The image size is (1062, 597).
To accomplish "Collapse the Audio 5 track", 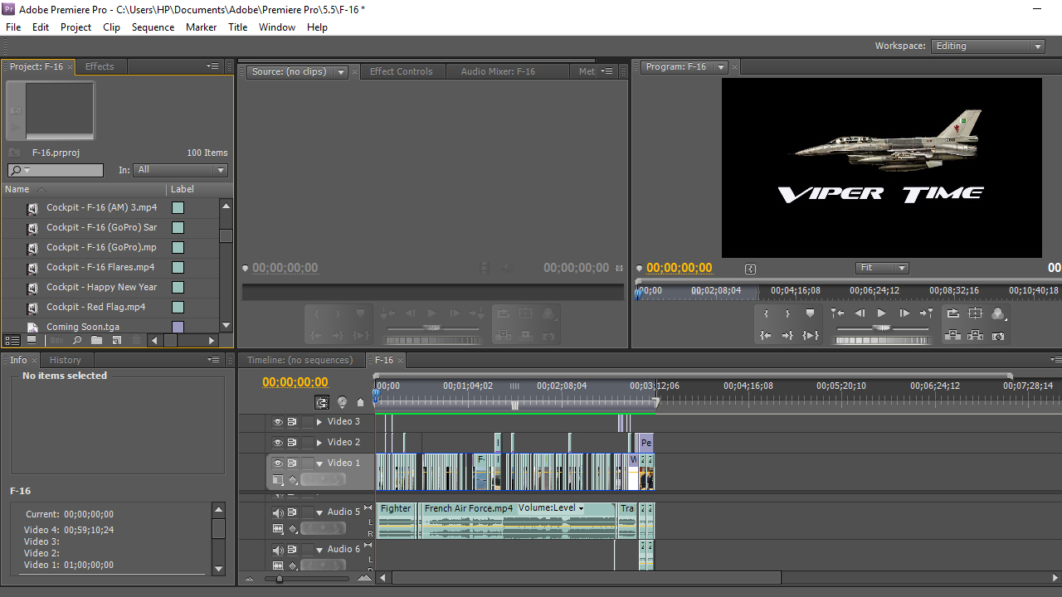I will (319, 513).
